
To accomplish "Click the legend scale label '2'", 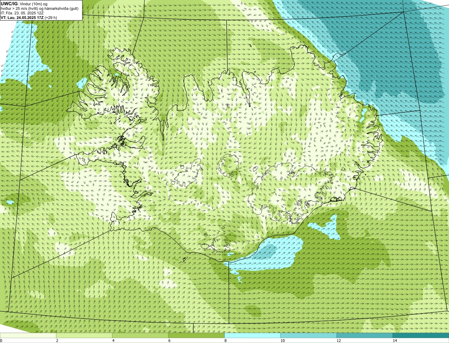I will (57, 341).
